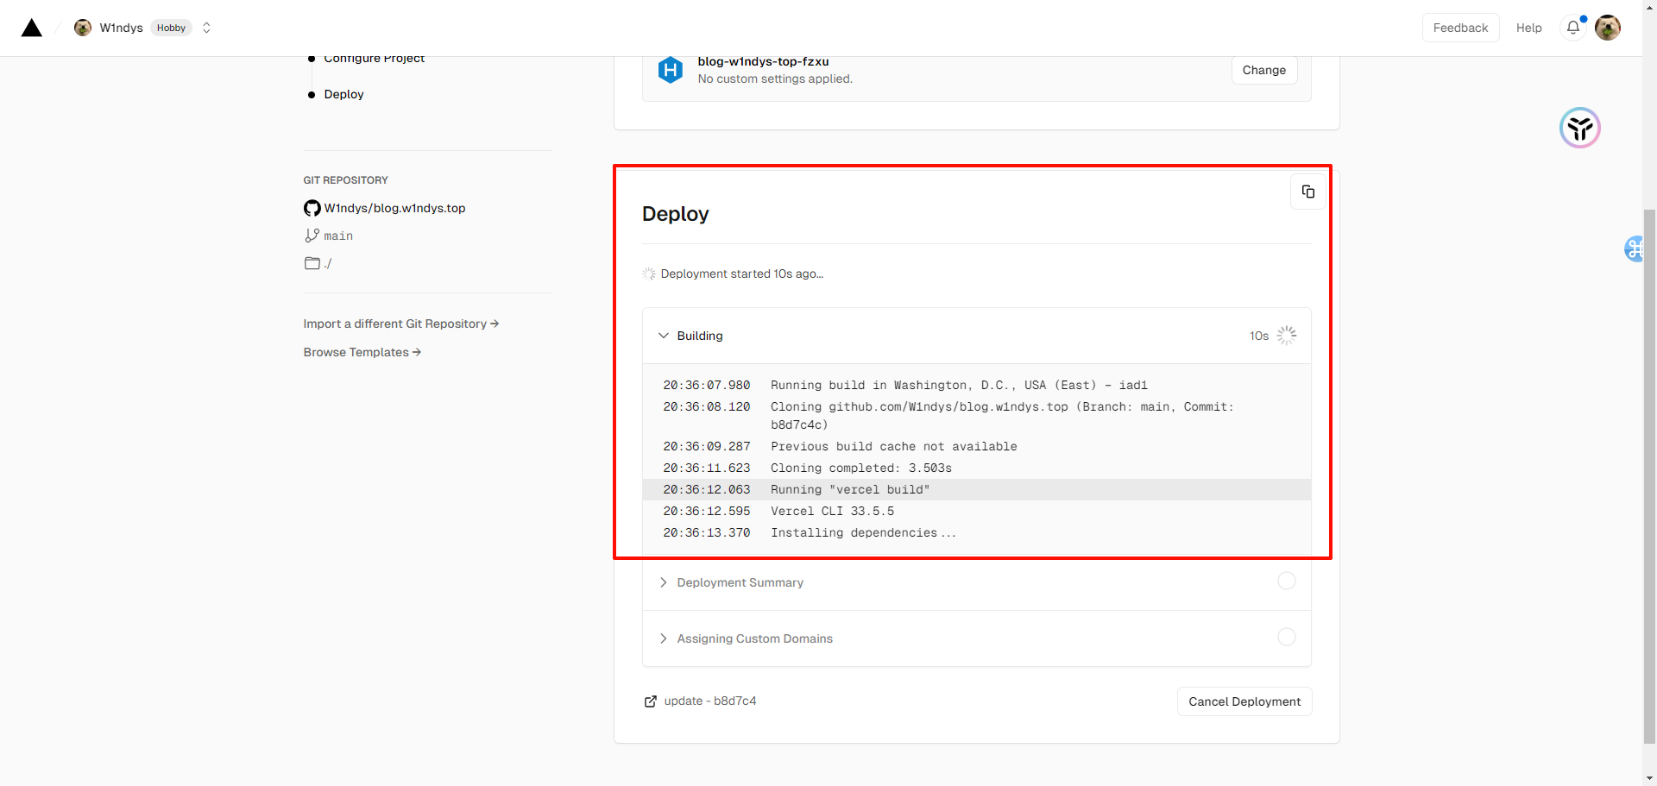Copy the build logs with copy icon
This screenshot has height=786, width=1657.
tap(1307, 192)
